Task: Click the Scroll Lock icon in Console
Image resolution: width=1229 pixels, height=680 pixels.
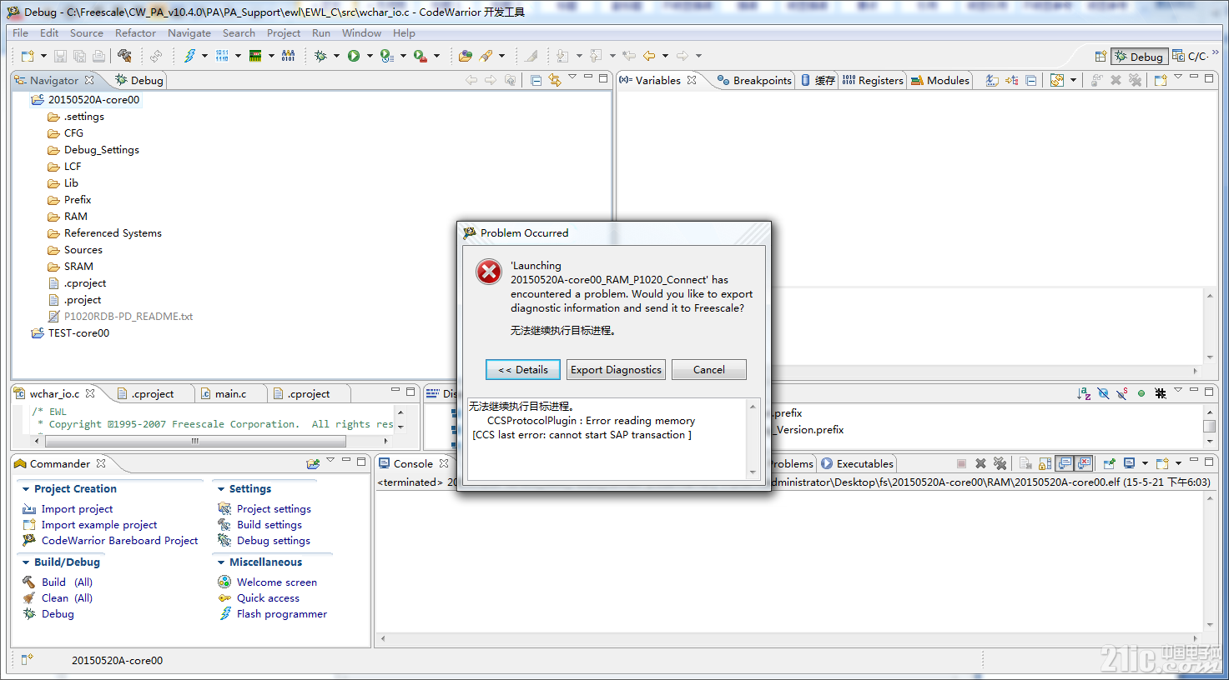Action: pos(1045,463)
